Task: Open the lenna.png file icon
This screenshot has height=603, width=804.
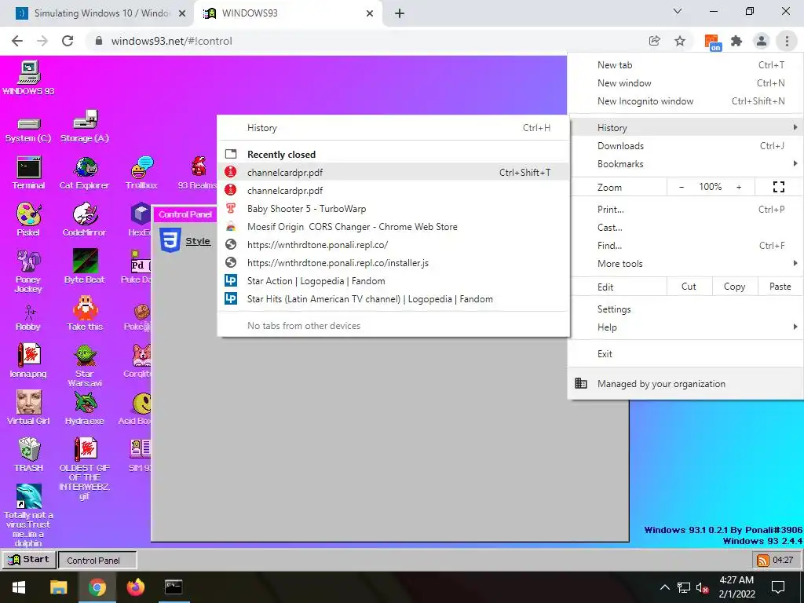Action: [x=28, y=361]
